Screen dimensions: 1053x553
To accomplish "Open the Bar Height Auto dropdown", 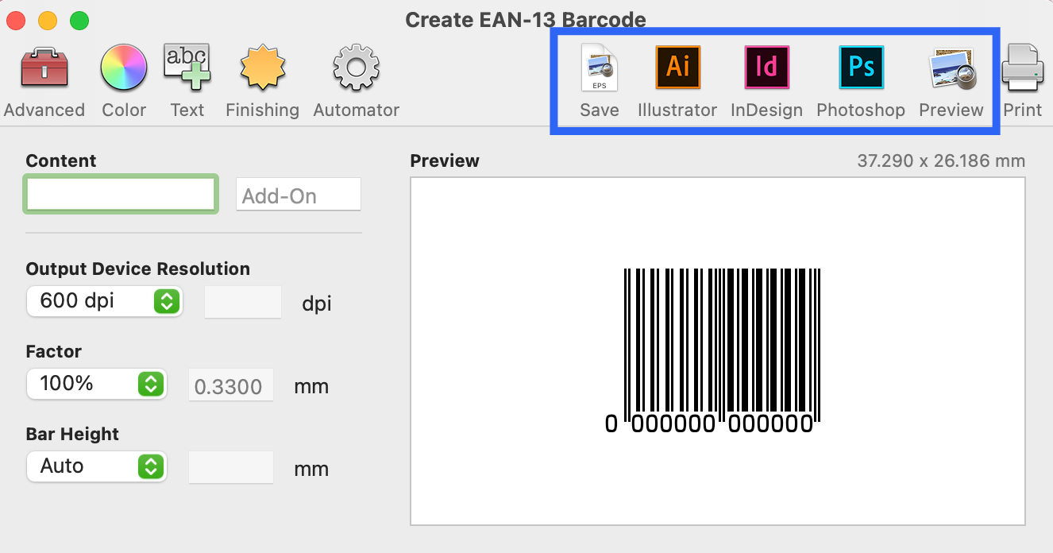I will pos(97,466).
